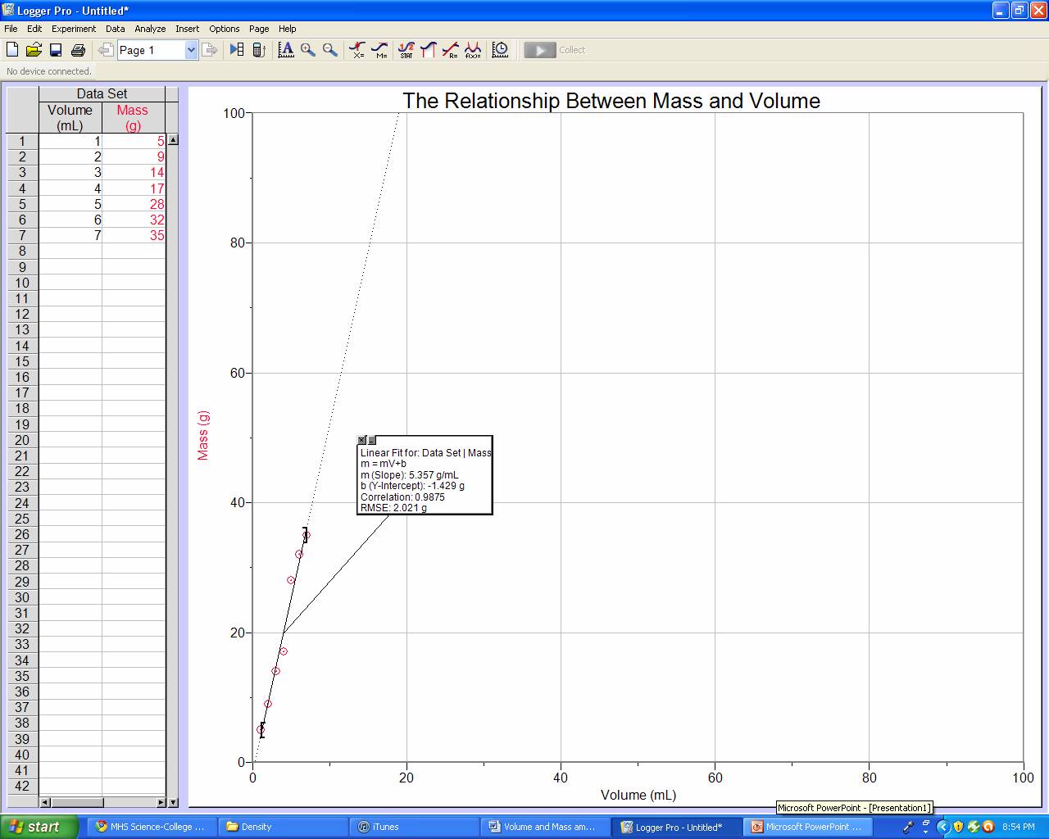Click the Integral tool icon
1049x839 pixels.
[x=428, y=50]
